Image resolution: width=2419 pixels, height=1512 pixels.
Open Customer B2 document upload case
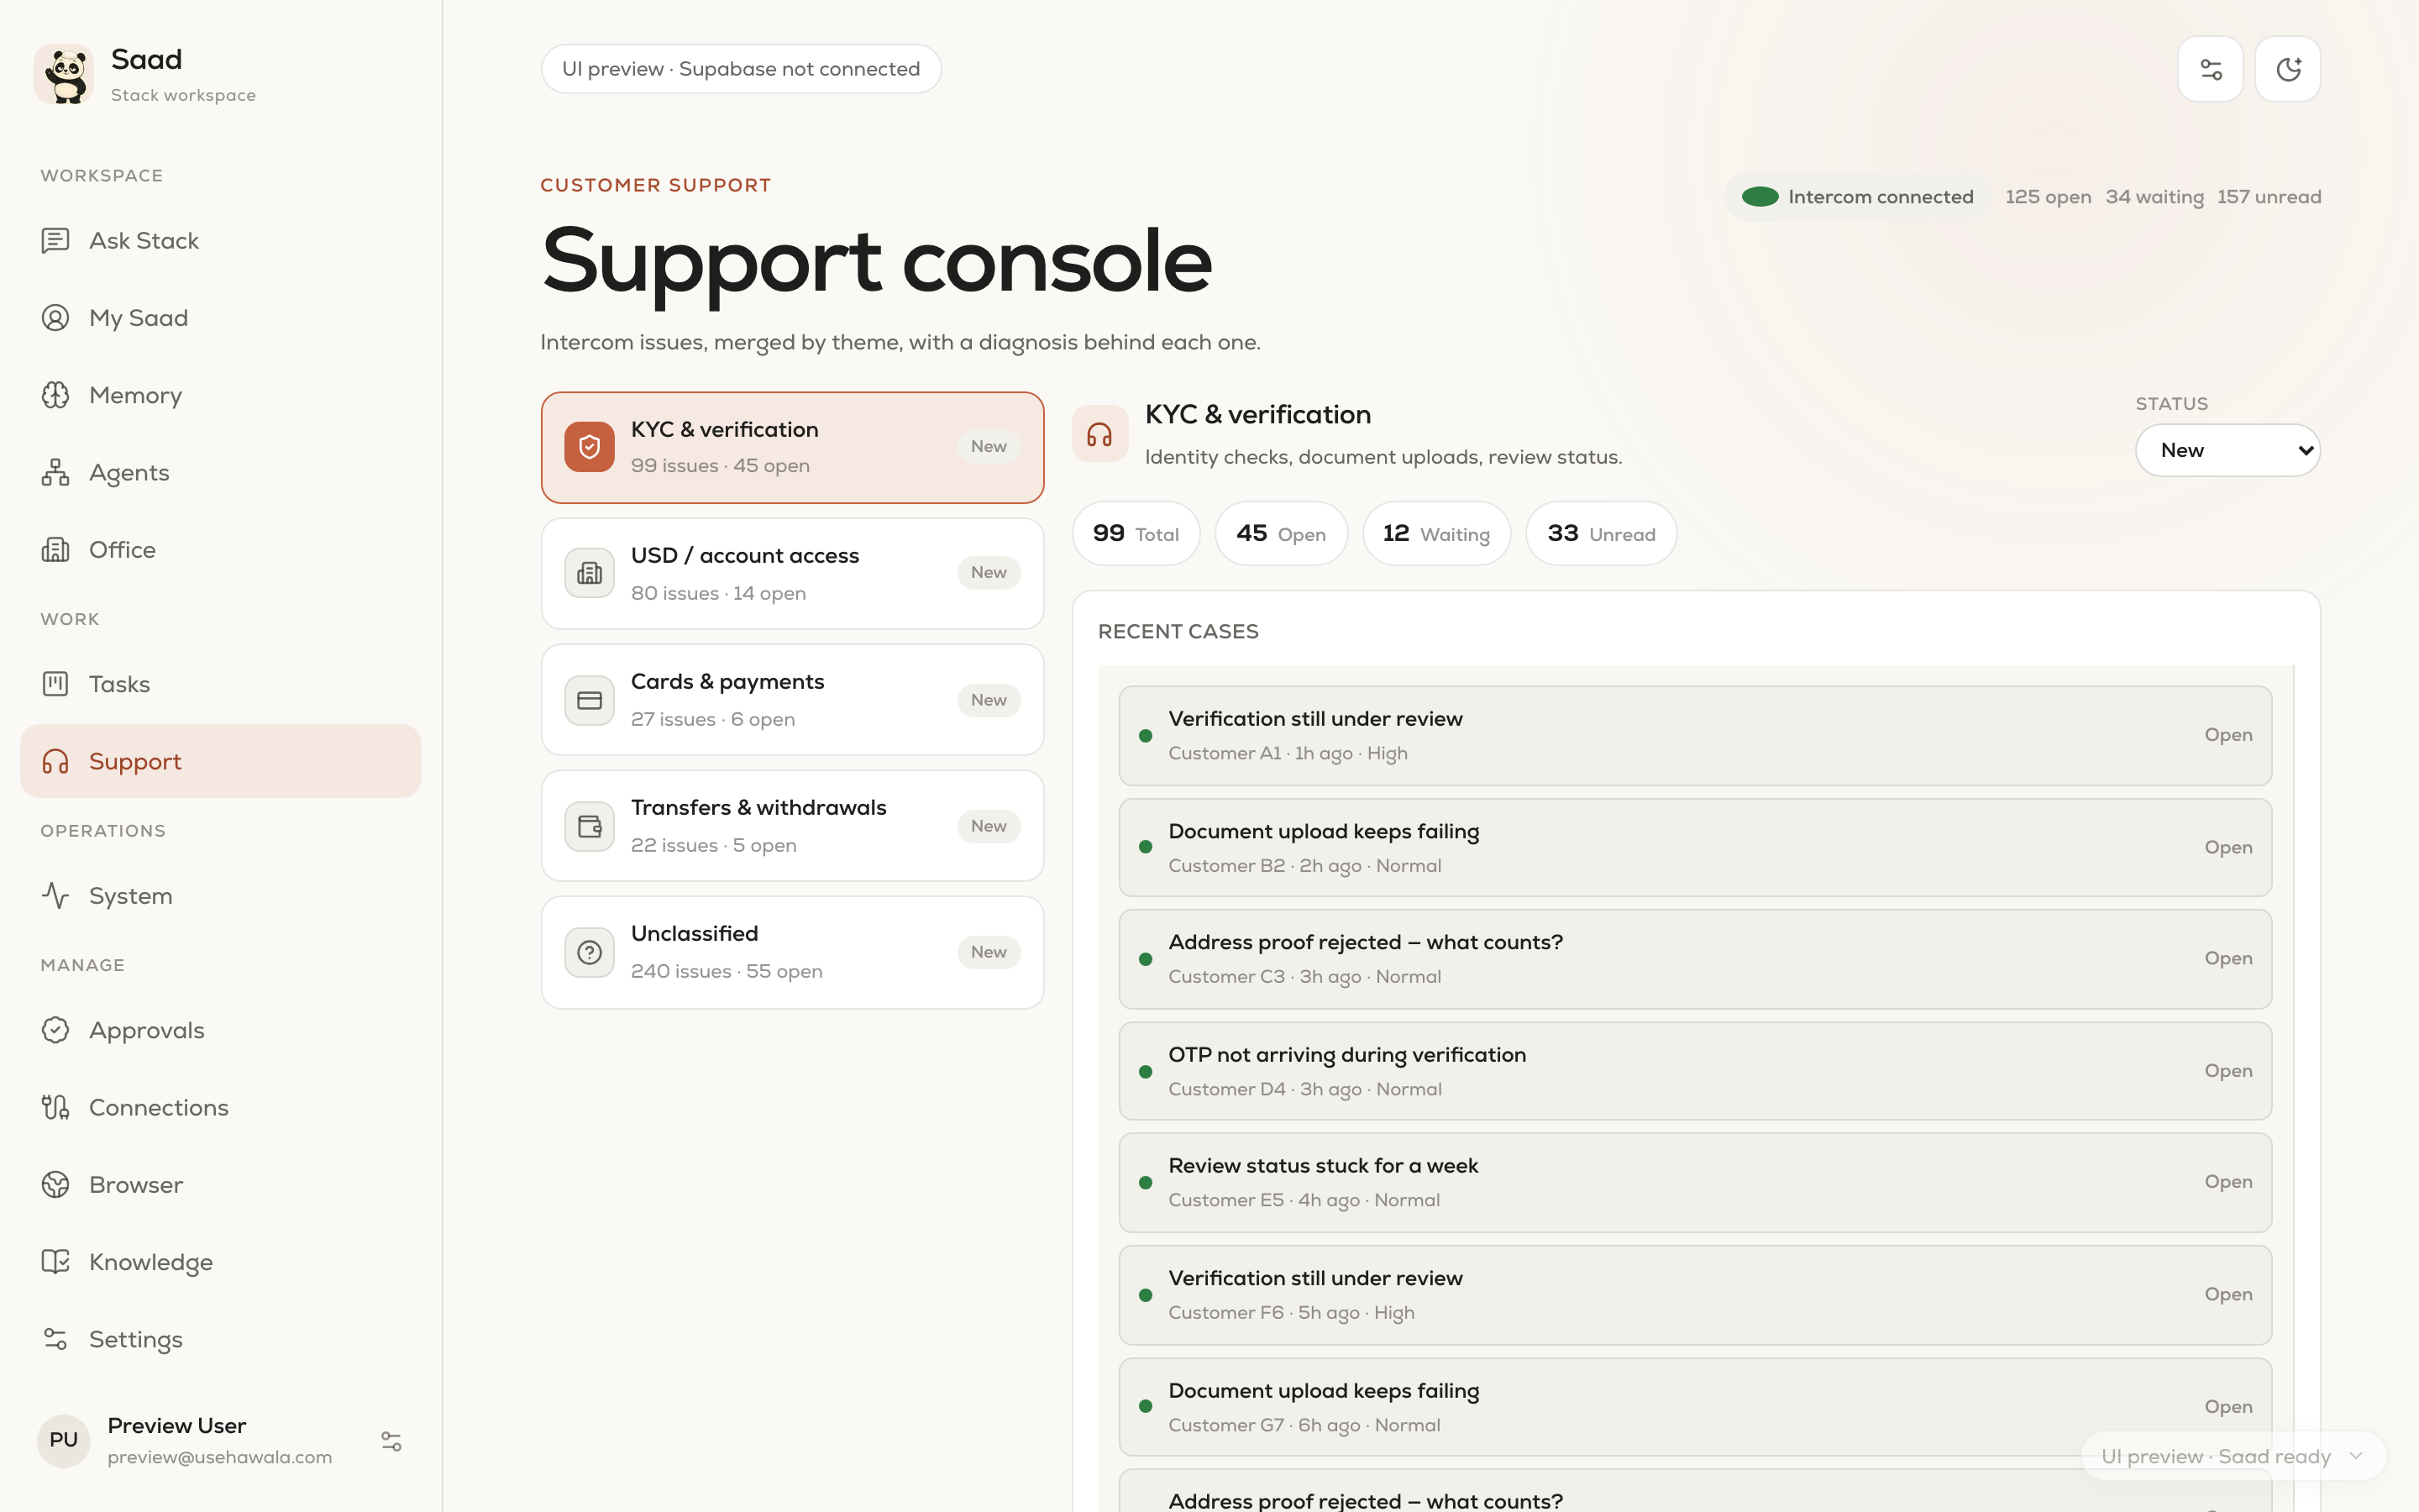click(1695, 848)
